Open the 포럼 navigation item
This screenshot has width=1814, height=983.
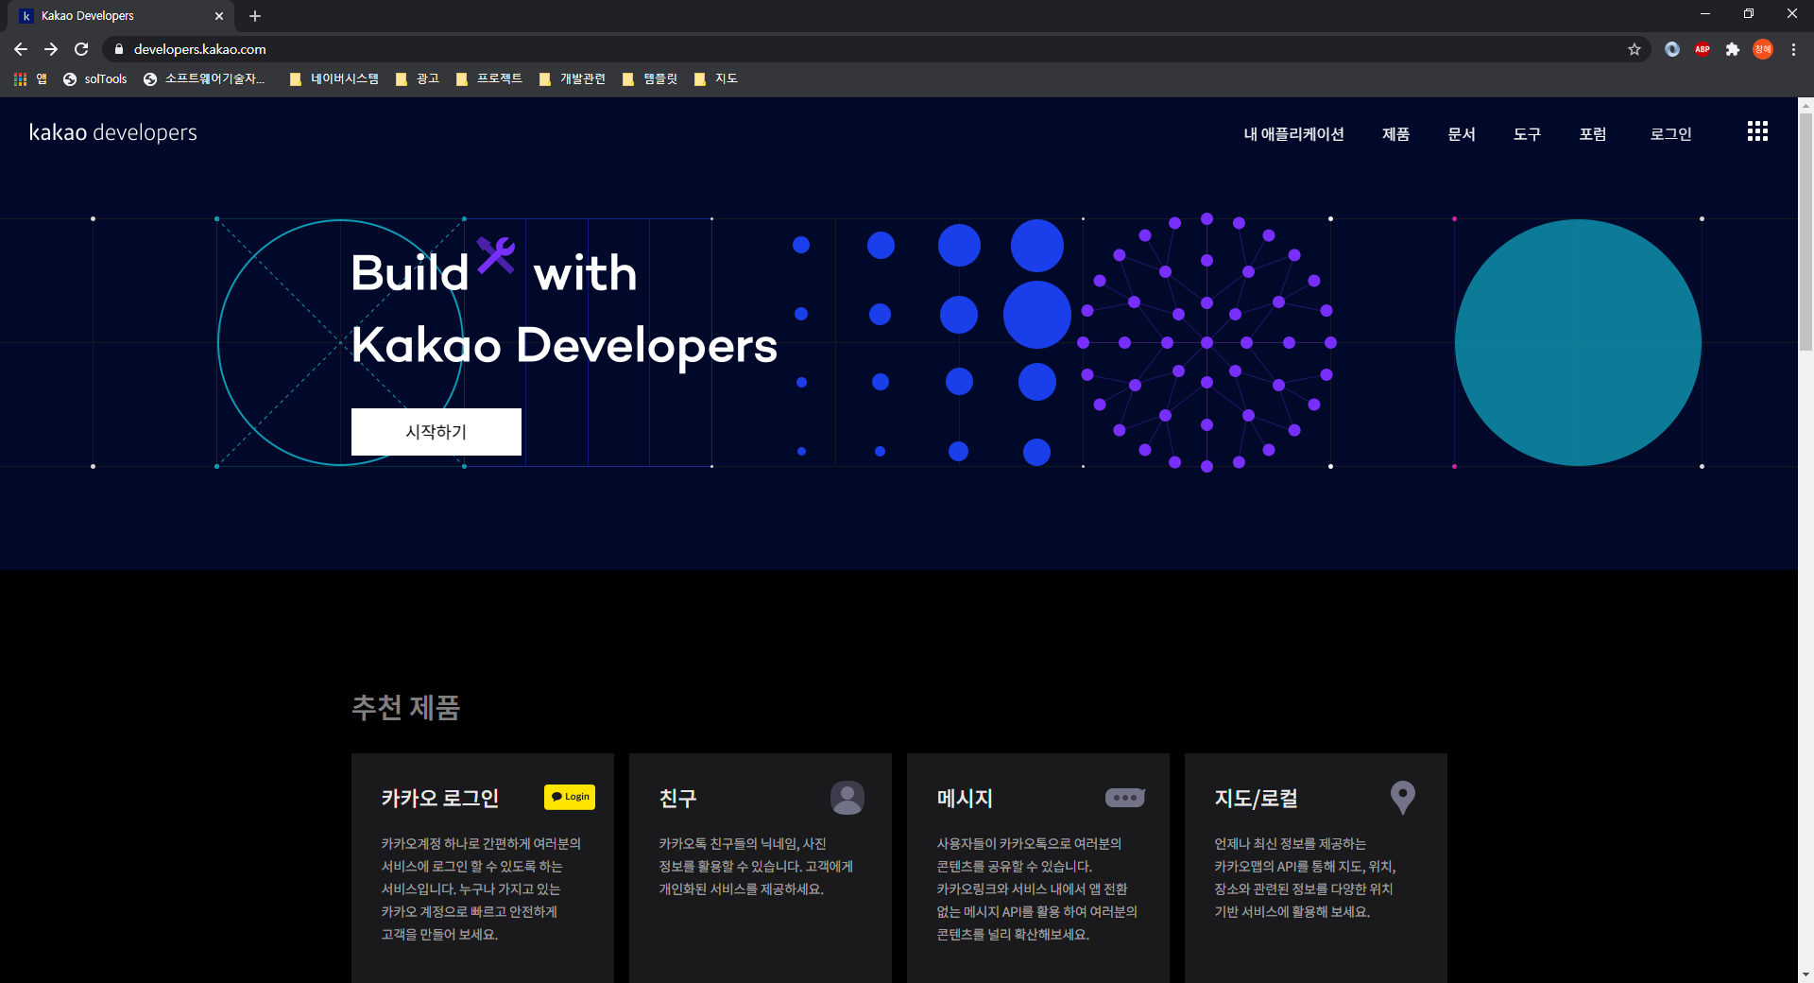1593,134
